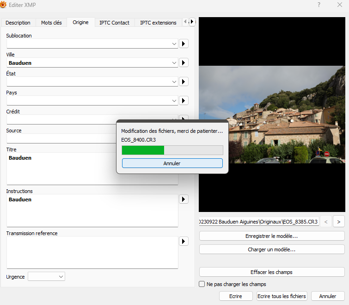Go to next file with > button

[338, 222]
